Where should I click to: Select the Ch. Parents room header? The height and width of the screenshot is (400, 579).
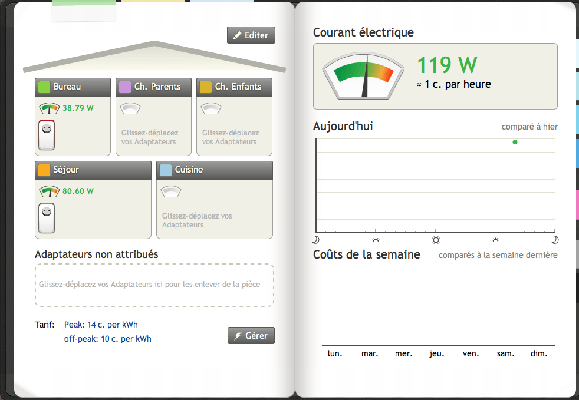[154, 87]
